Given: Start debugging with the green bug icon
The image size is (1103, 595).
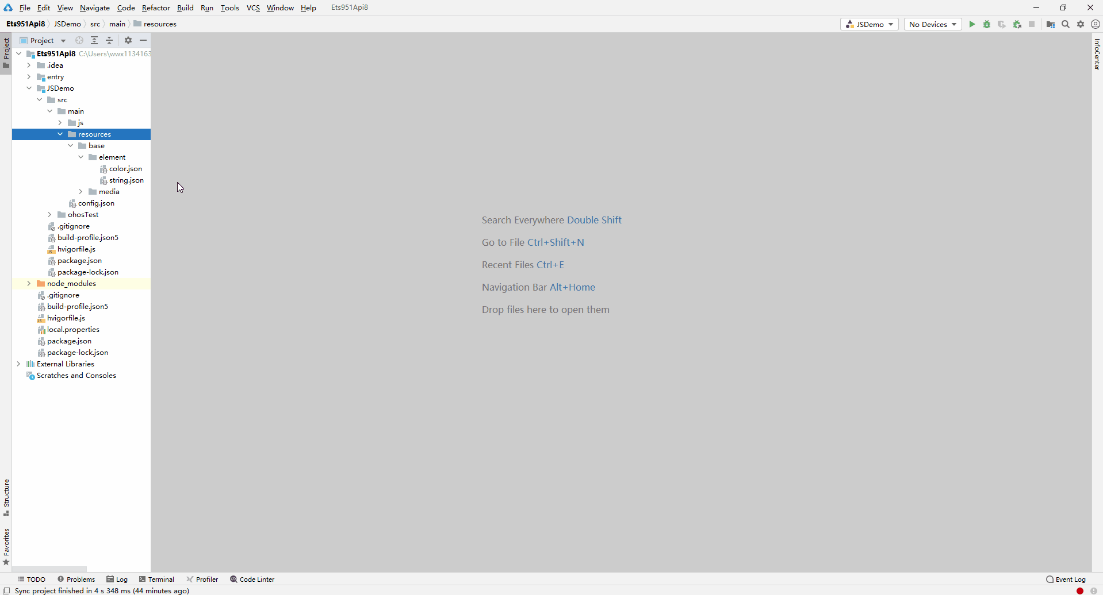Looking at the screenshot, I should pyautogui.click(x=987, y=24).
